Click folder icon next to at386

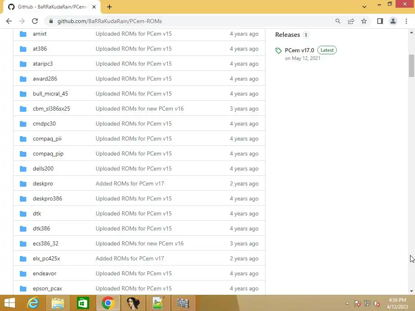pyautogui.click(x=23, y=49)
